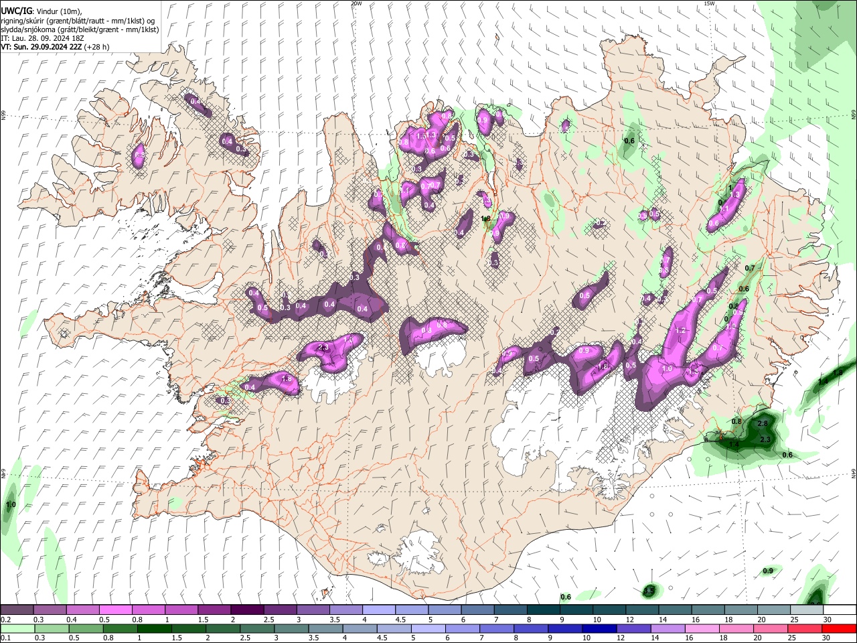Click the 0.7 rain value in the east
This screenshot has height=643, width=857.
coord(750,268)
